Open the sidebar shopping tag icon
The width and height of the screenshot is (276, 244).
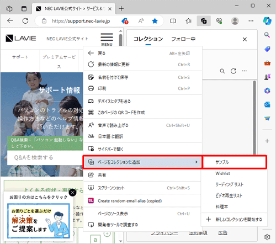267,49
